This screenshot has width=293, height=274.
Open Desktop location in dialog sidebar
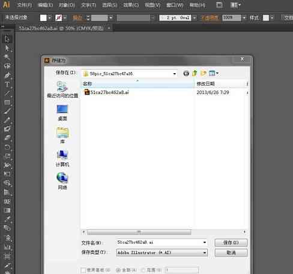click(62, 113)
